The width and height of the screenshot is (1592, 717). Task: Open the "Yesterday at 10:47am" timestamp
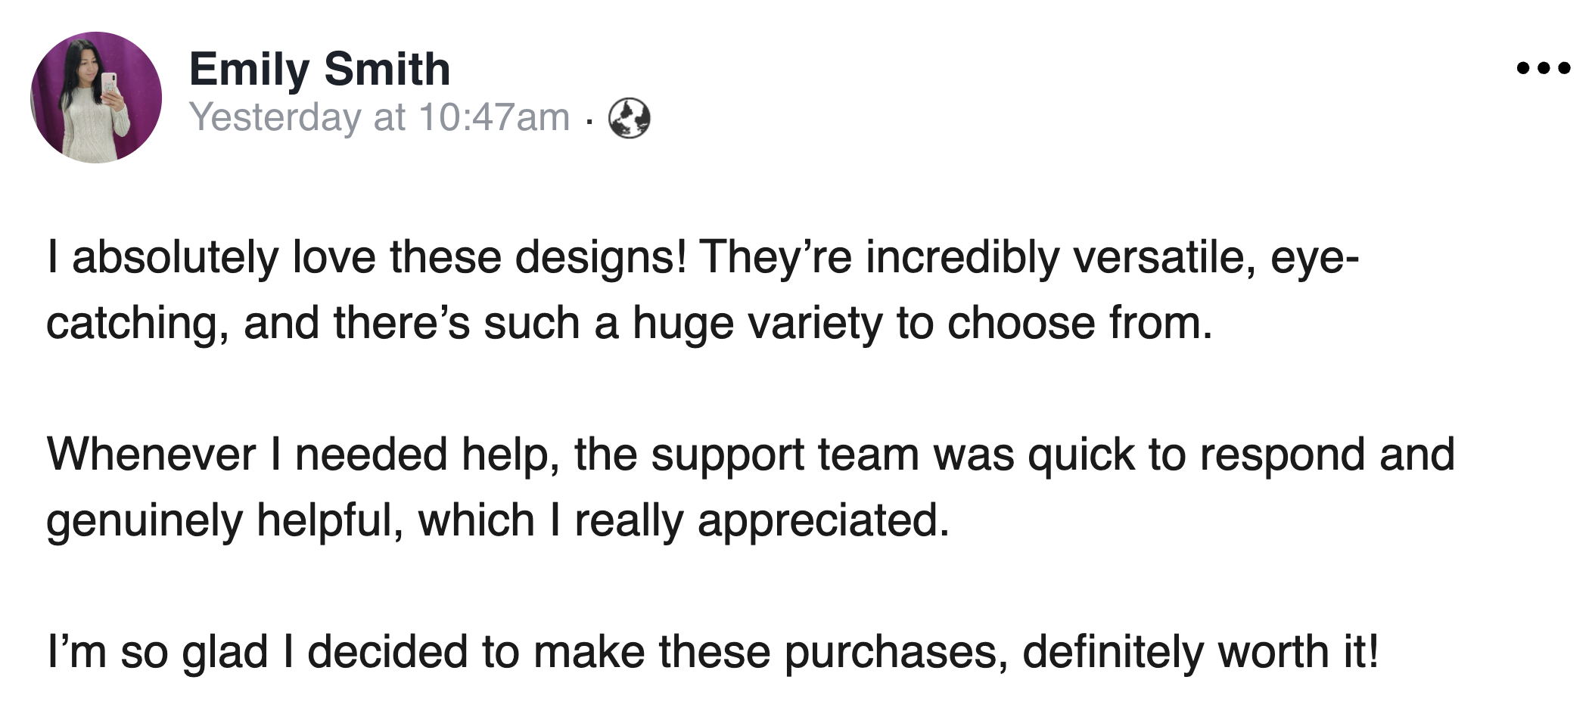click(x=379, y=117)
